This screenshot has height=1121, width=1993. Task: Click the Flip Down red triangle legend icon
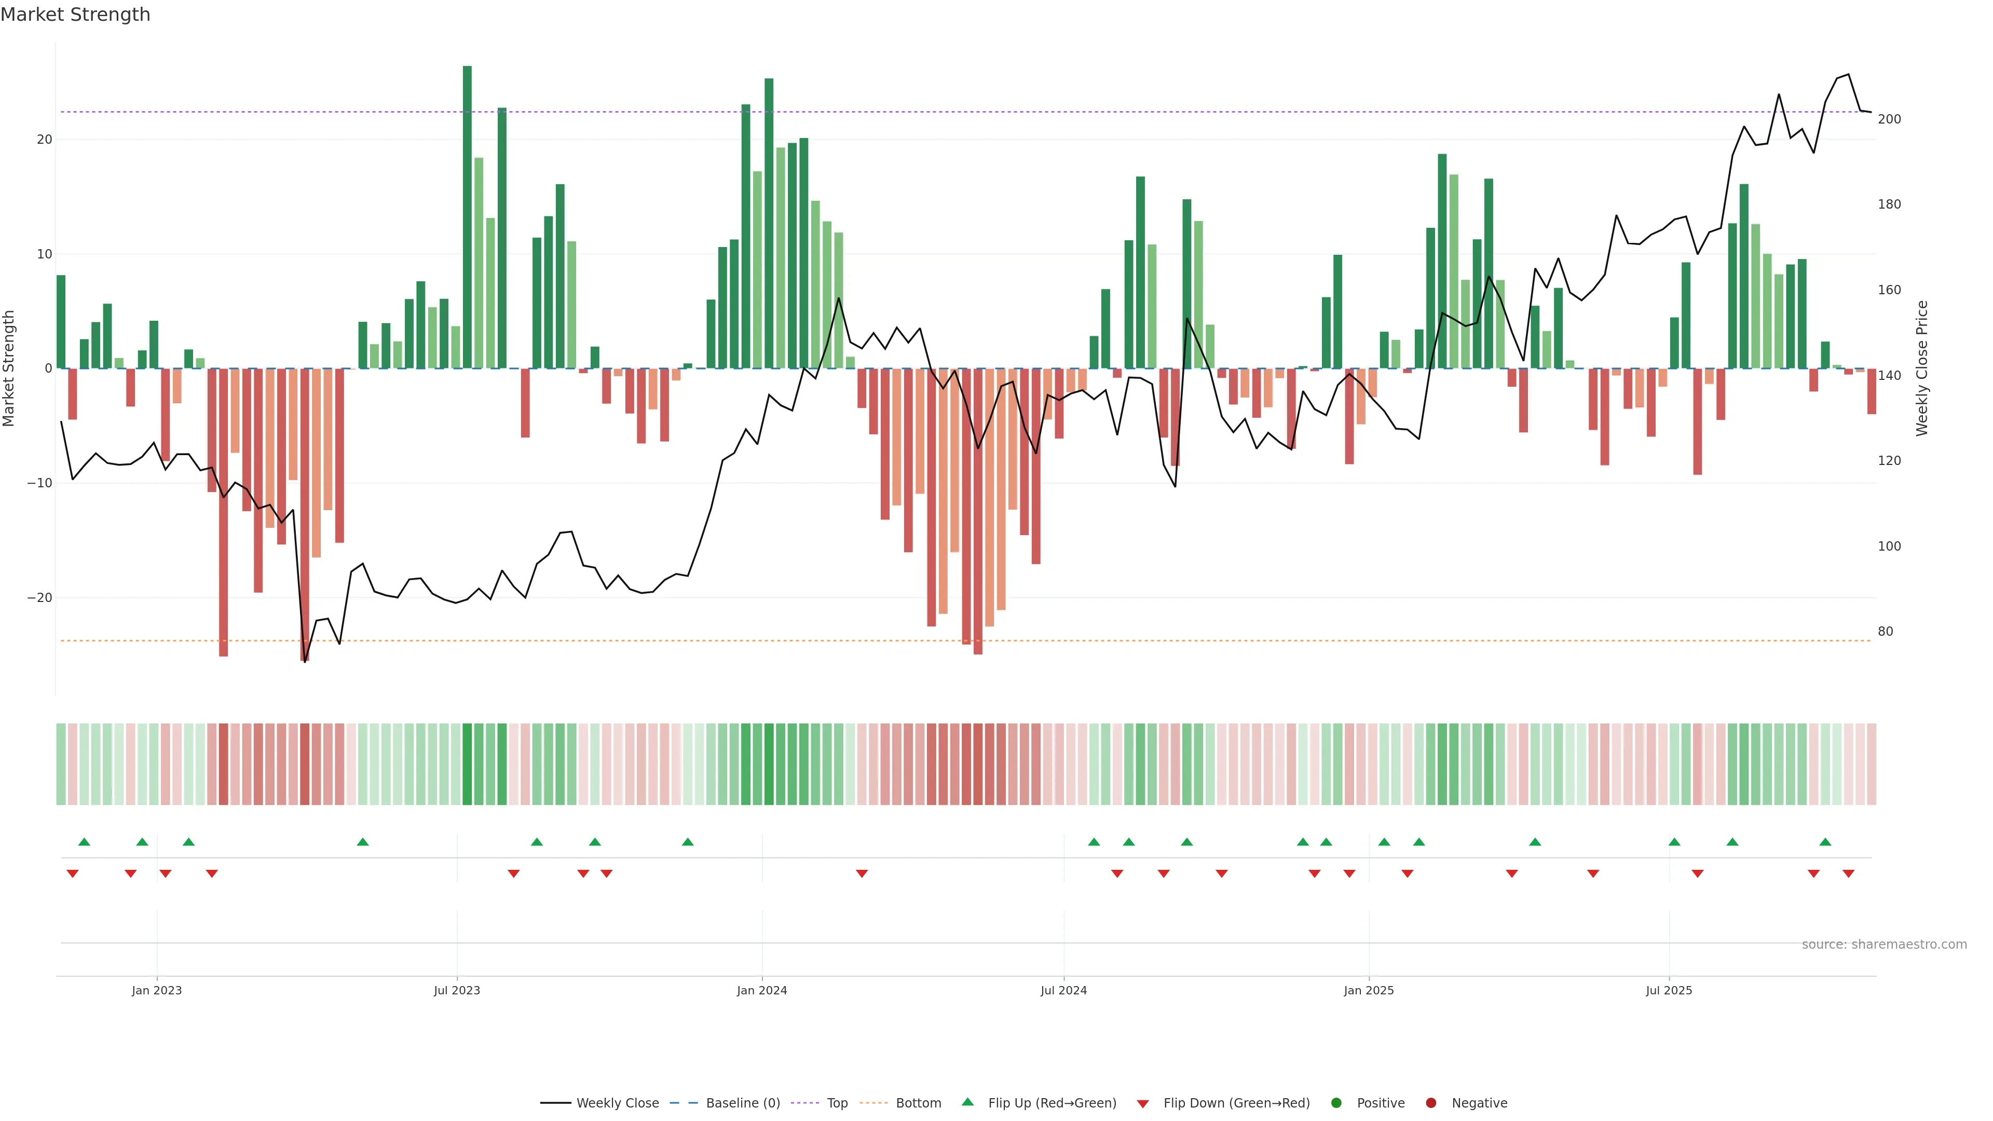(1143, 1104)
